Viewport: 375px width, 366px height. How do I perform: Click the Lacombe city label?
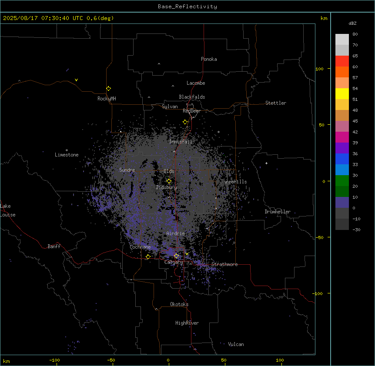click(196, 83)
